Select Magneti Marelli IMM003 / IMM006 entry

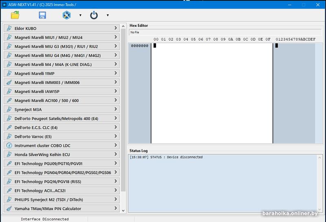[62, 82]
